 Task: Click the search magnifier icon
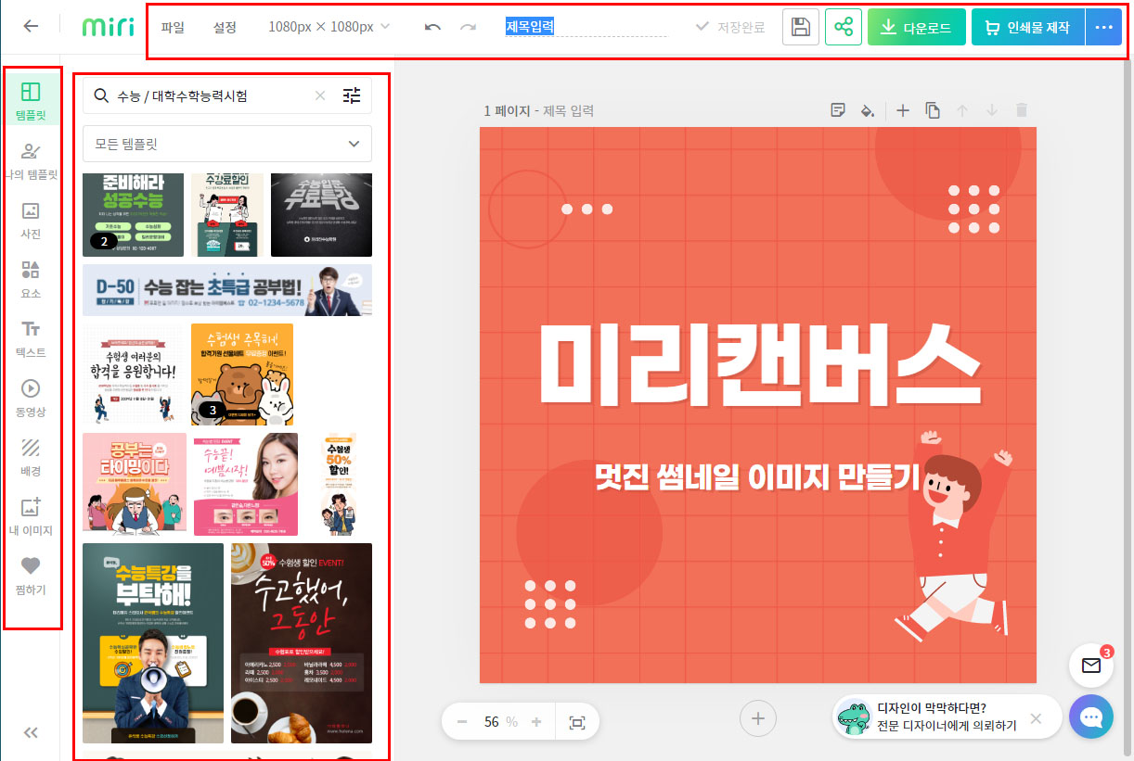[x=101, y=95]
